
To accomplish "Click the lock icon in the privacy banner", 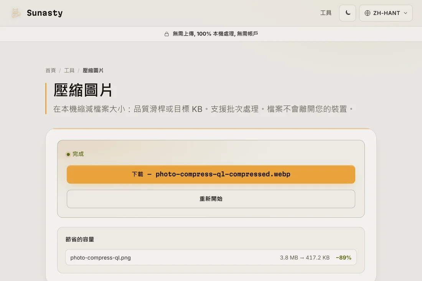I will (x=166, y=34).
